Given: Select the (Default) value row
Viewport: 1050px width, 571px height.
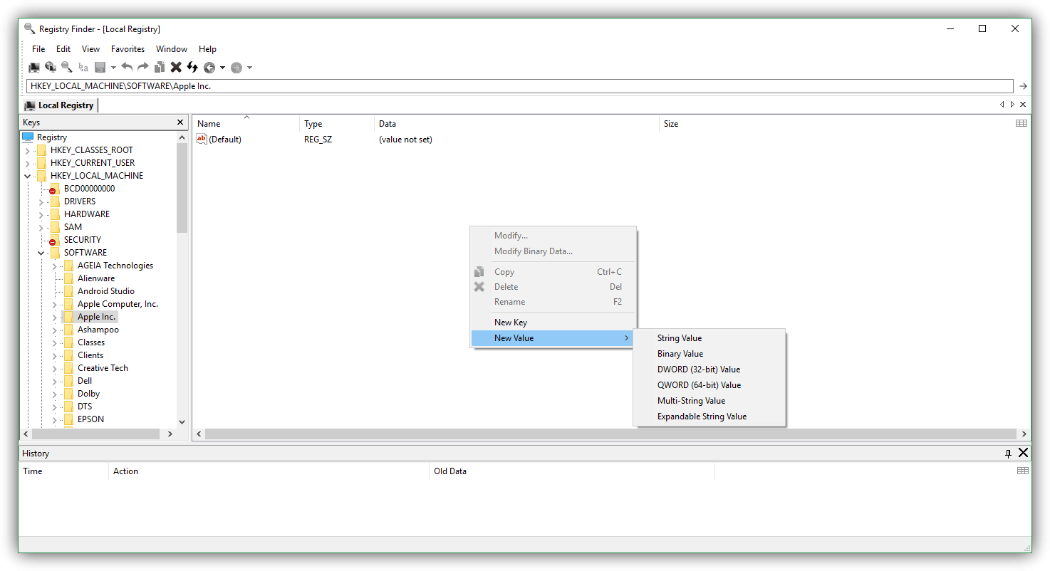Looking at the screenshot, I should click(x=224, y=140).
